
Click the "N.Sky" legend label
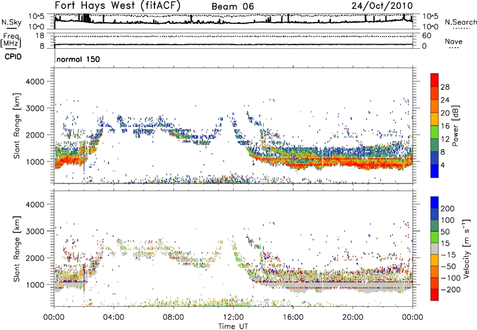click(x=11, y=22)
